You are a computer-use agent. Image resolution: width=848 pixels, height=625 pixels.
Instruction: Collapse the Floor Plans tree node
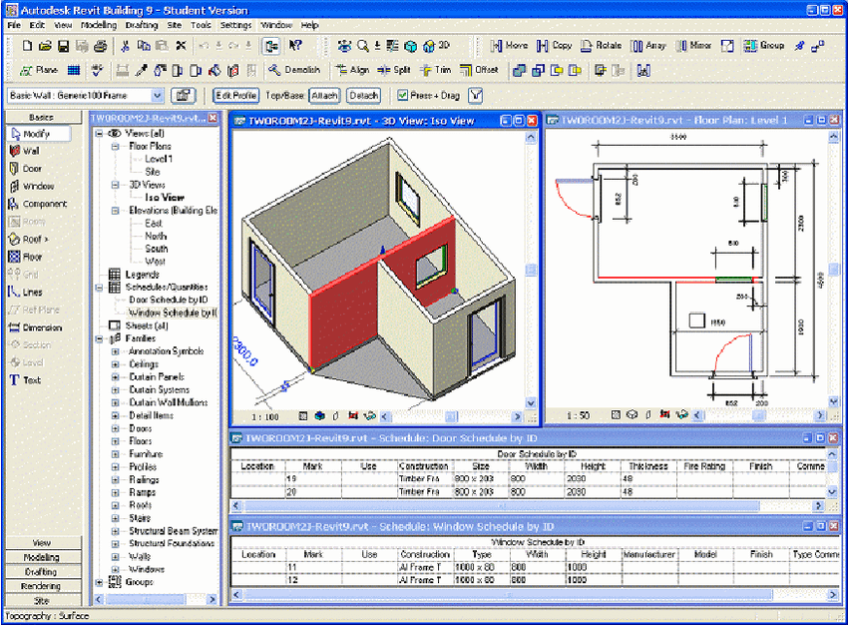[x=115, y=146]
